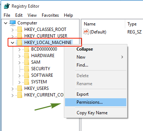The height and width of the screenshot is (131, 143).
Task: Expand the SAM key
Action: click(19, 63)
